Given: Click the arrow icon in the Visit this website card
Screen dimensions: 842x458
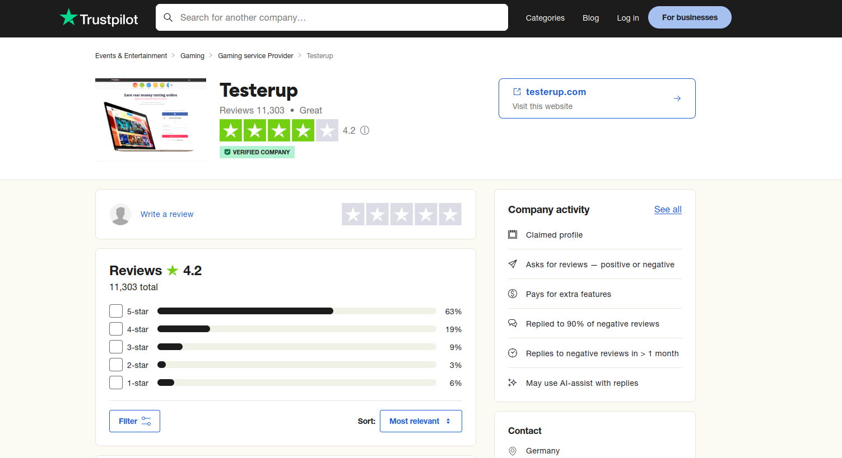Looking at the screenshot, I should [x=677, y=98].
